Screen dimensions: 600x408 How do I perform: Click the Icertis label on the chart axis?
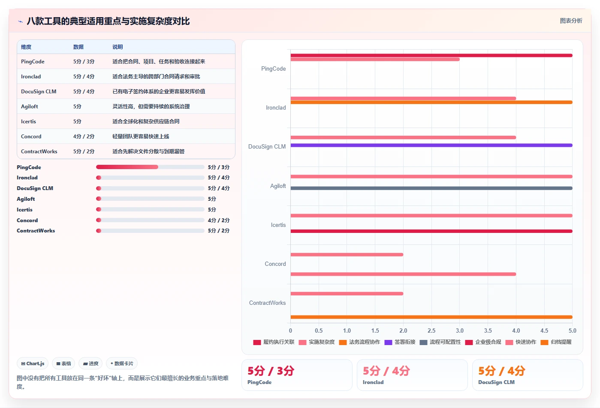278,225
